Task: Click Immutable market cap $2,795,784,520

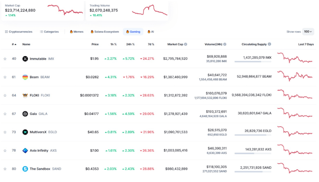Action: coord(175,59)
